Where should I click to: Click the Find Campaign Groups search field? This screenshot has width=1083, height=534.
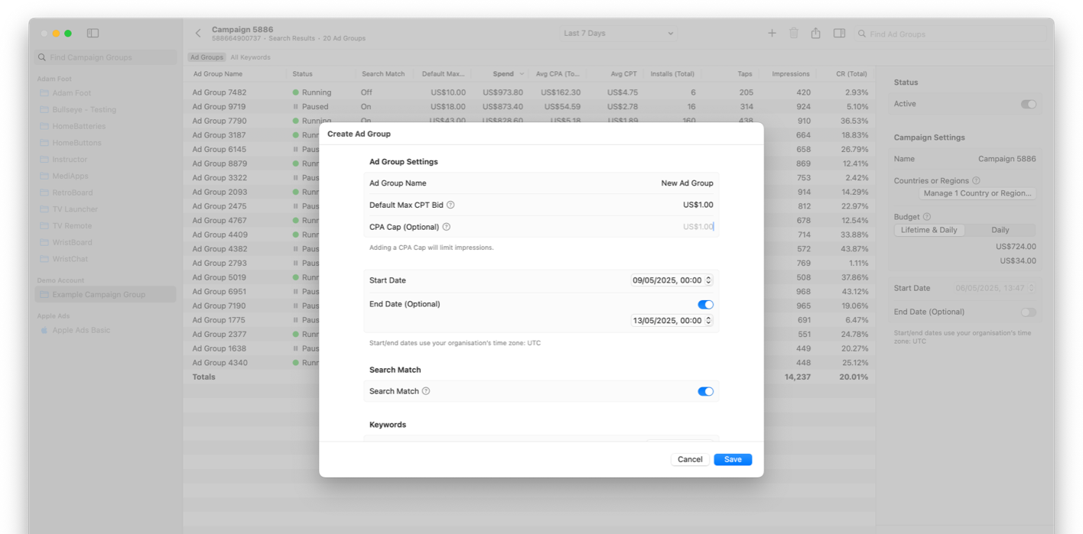tap(106, 57)
